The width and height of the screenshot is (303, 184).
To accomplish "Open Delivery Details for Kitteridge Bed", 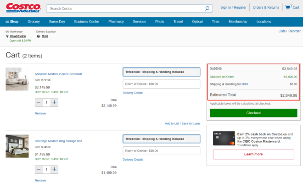I will (133, 160).
